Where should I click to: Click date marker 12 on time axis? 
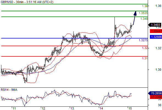[x=43, y=108]
